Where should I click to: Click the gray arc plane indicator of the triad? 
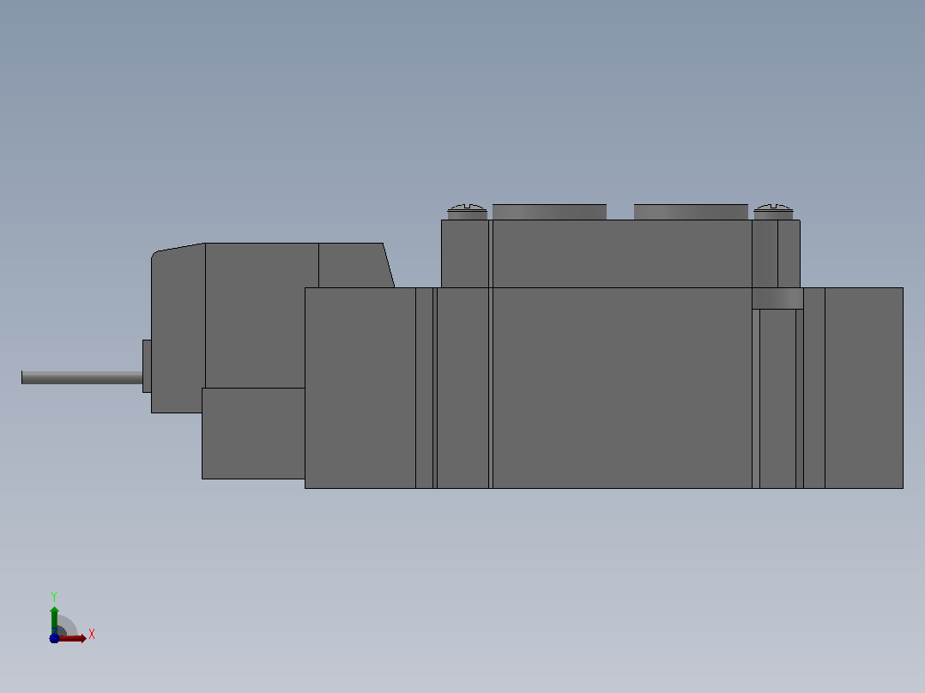tap(69, 624)
